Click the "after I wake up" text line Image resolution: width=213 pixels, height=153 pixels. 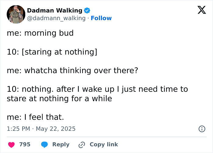tap(97, 89)
